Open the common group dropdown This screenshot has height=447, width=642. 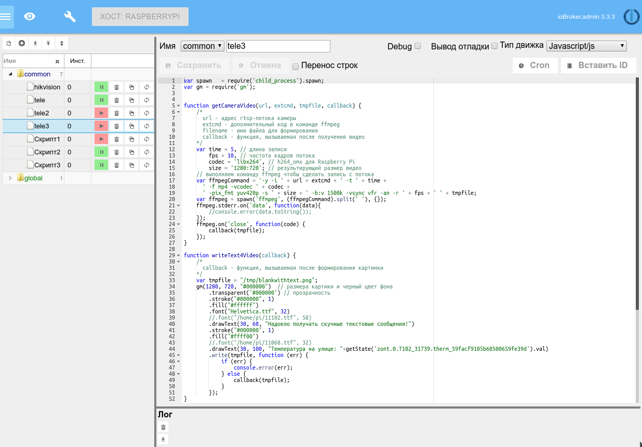[202, 46]
